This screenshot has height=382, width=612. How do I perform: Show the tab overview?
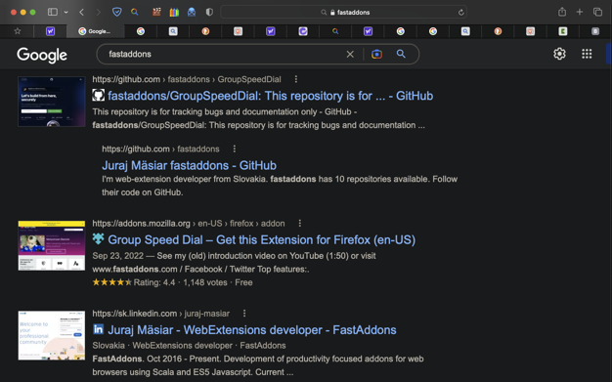tap(597, 12)
